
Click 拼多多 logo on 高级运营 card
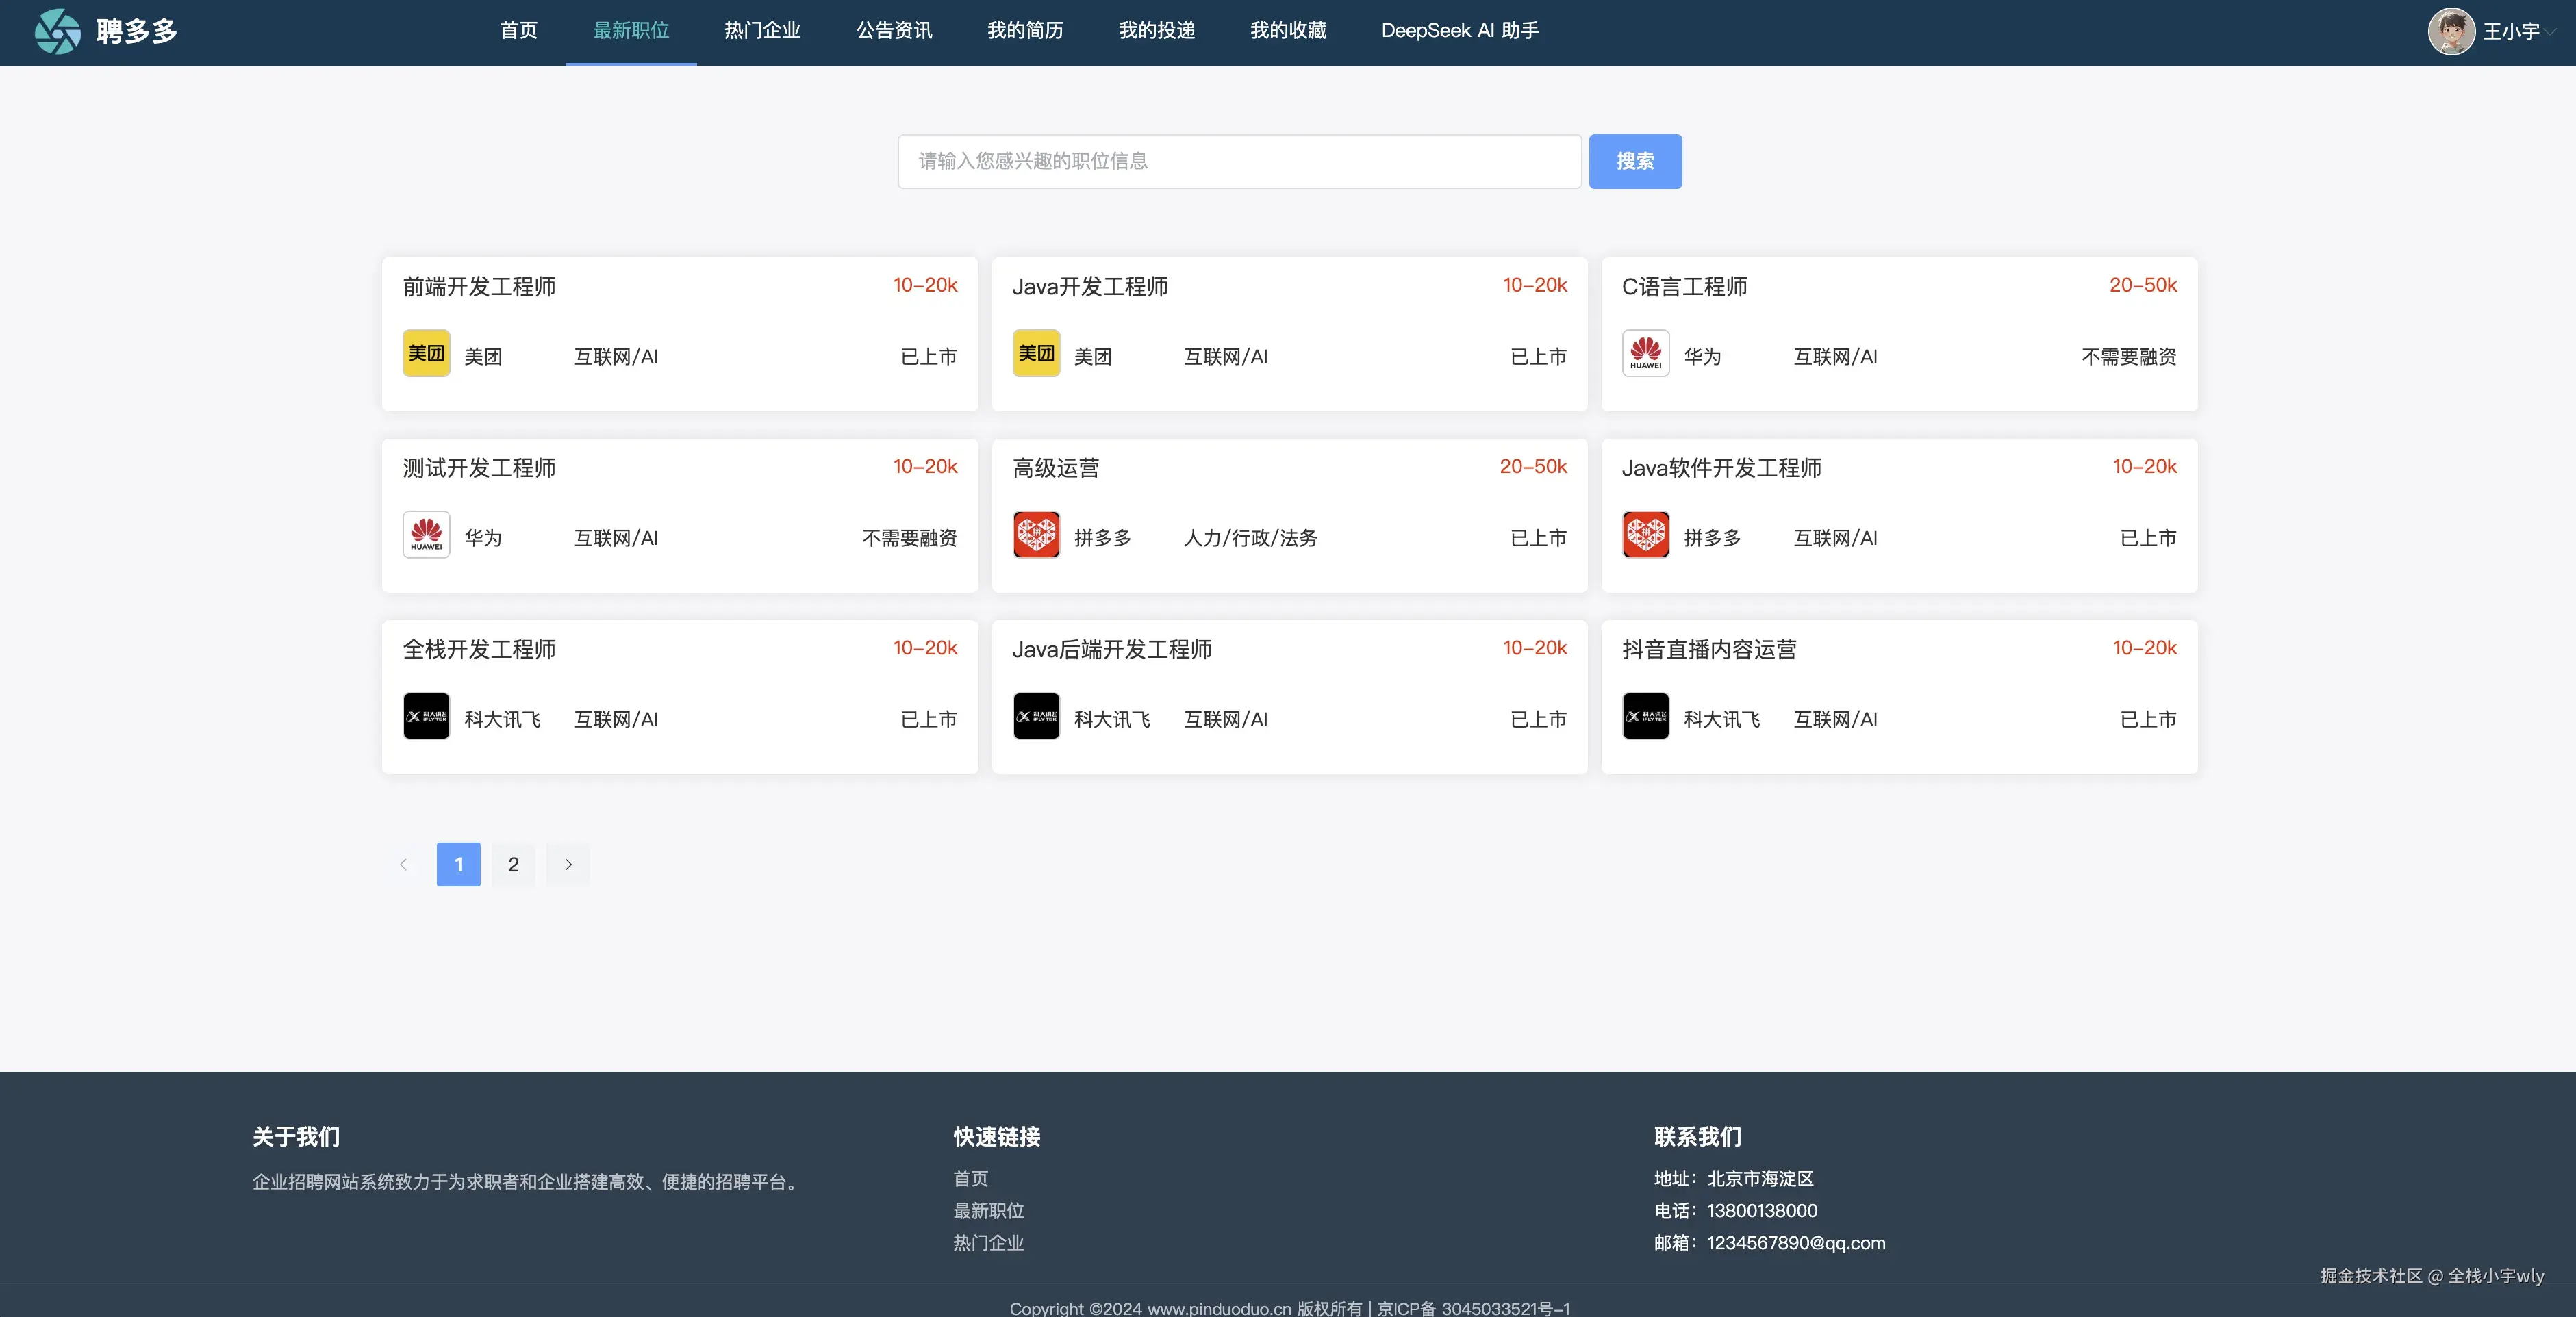[1036, 535]
